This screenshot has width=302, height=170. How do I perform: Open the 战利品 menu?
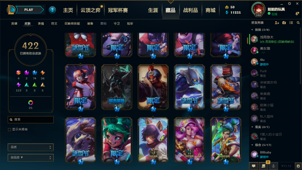pyautogui.click(x=190, y=10)
